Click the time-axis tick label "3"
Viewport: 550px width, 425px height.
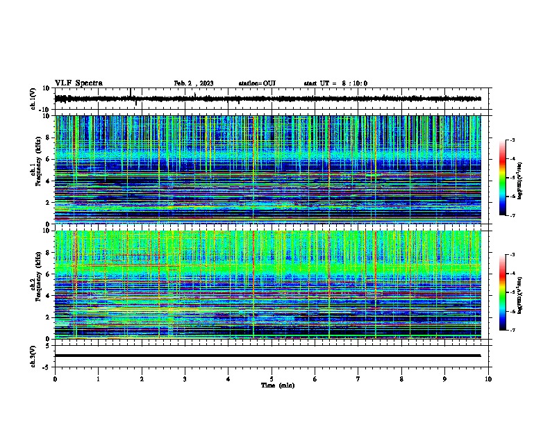pos(185,379)
